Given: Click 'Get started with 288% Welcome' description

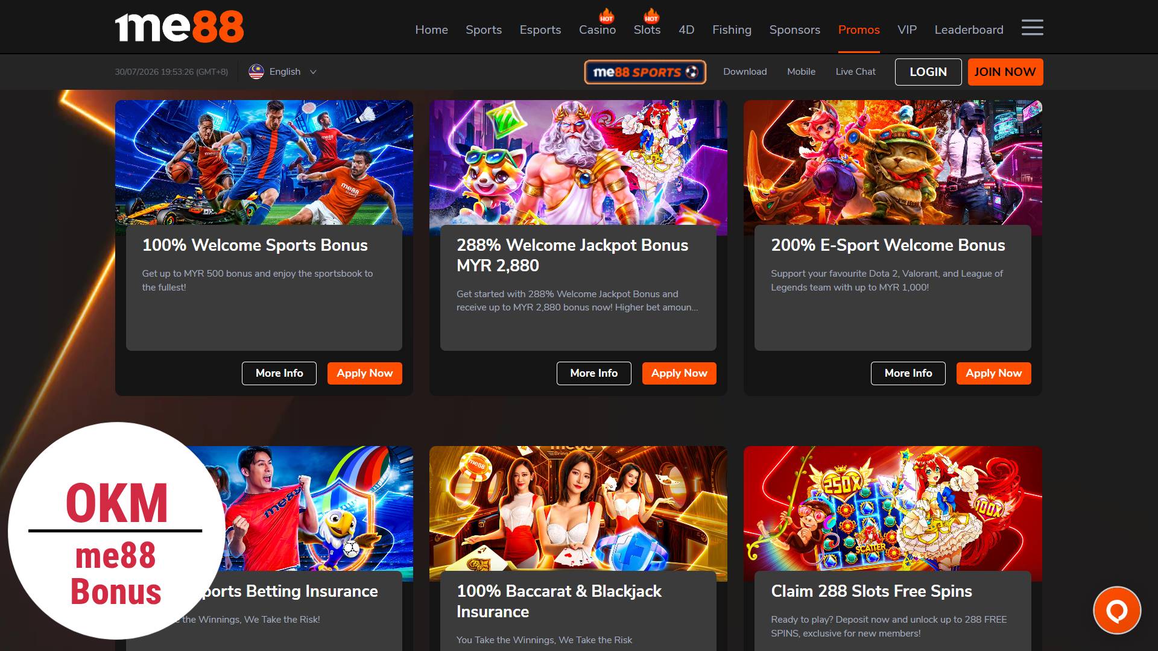Looking at the screenshot, I should [x=577, y=301].
